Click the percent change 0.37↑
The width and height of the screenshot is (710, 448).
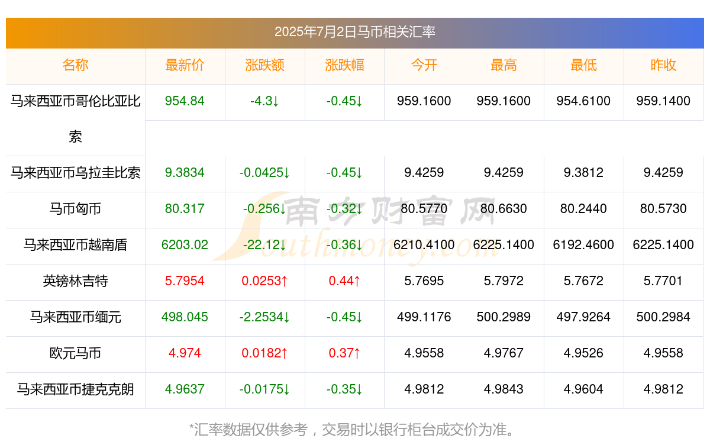click(x=344, y=353)
